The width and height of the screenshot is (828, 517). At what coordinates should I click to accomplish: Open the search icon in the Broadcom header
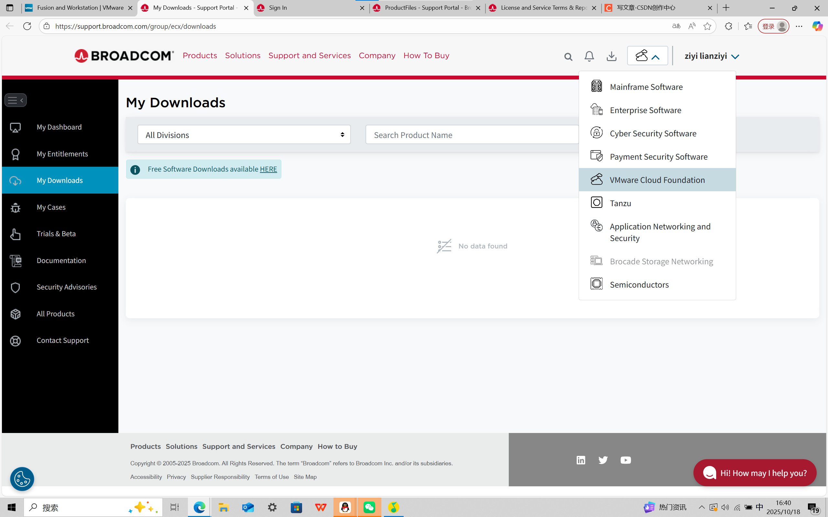tap(568, 57)
